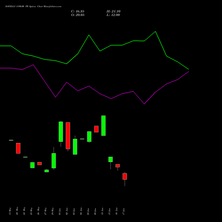Select the 01 Jun green candlestick
Screen dimensions: 222x222
tap(61, 132)
